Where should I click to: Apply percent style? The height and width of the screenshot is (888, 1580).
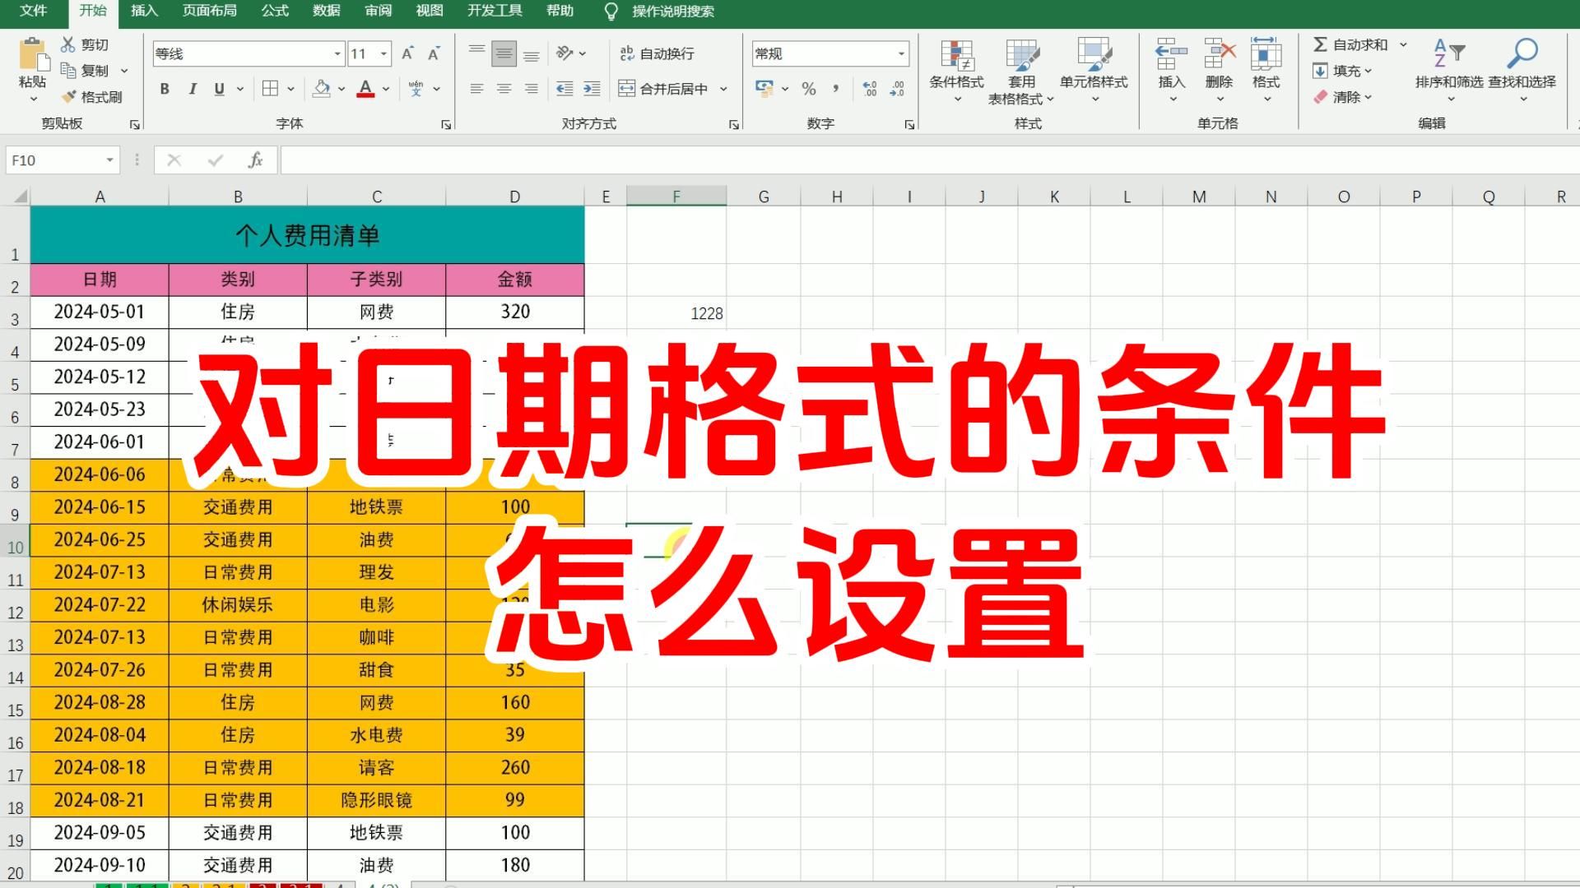[809, 89]
